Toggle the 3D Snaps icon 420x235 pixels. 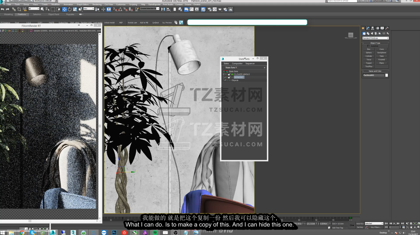click(115, 9)
